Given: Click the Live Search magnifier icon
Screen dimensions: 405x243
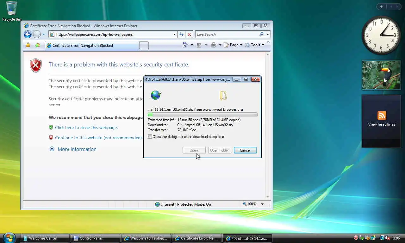Looking at the screenshot, I should click(x=261, y=34).
